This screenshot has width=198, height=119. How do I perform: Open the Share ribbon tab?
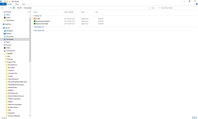click(x=17, y=4)
